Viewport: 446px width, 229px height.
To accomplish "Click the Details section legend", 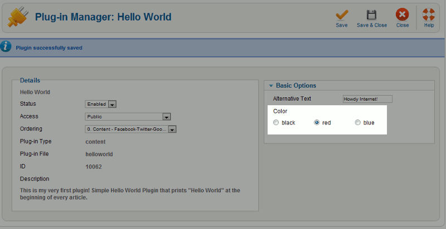I will (30, 81).
